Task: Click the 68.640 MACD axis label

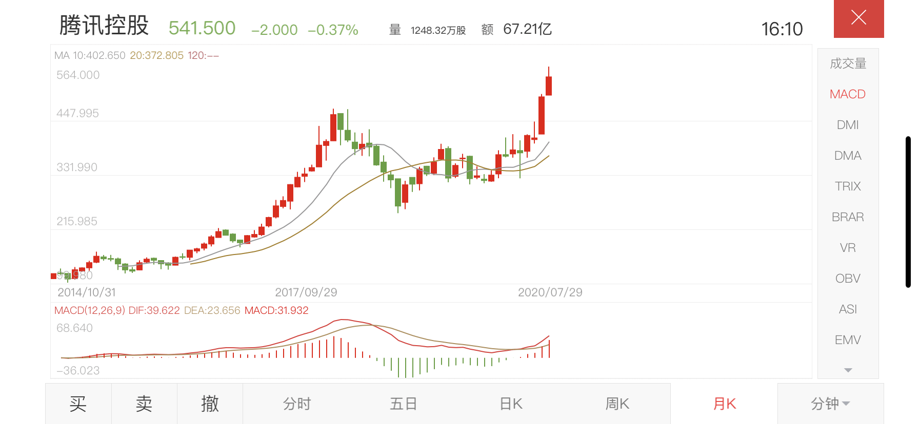Action: tap(75, 328)
